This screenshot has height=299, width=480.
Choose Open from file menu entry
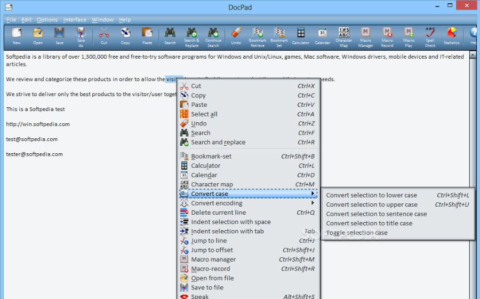pos(248,278)
